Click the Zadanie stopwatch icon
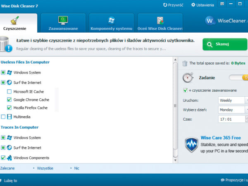The image size is (248, 186). [188, 78]
